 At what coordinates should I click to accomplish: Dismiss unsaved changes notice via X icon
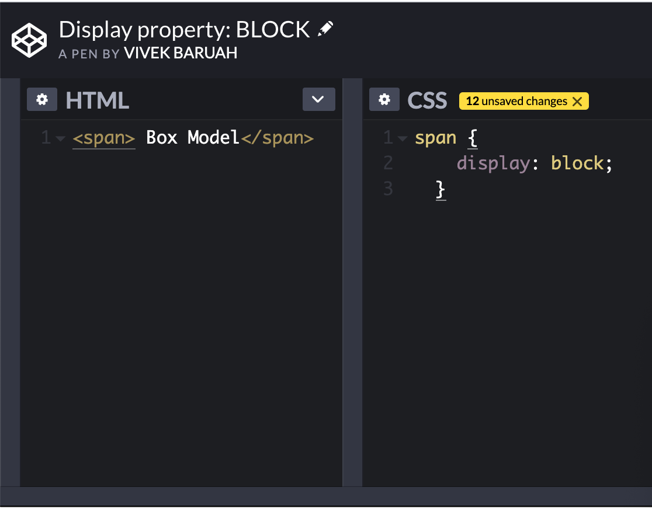pos(578,101)
